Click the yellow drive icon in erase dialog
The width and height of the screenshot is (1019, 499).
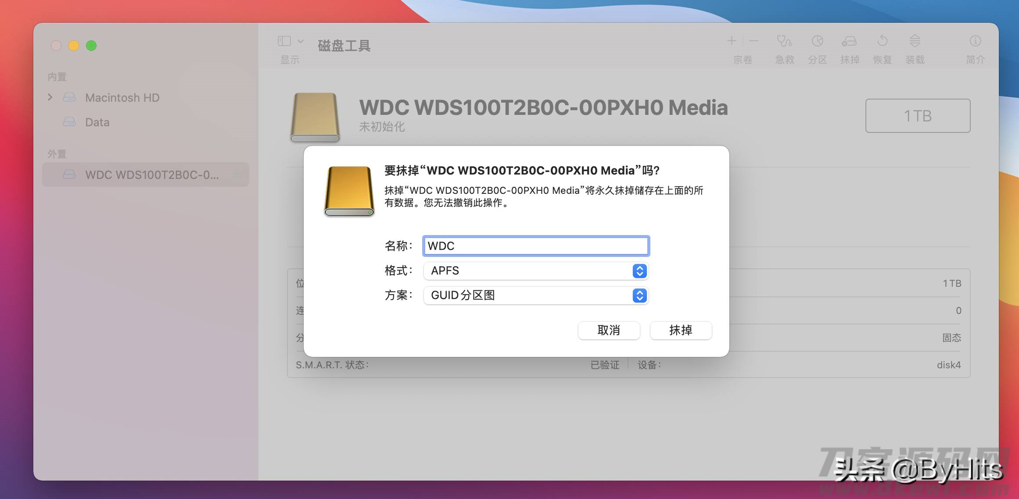tap(349, 191)
